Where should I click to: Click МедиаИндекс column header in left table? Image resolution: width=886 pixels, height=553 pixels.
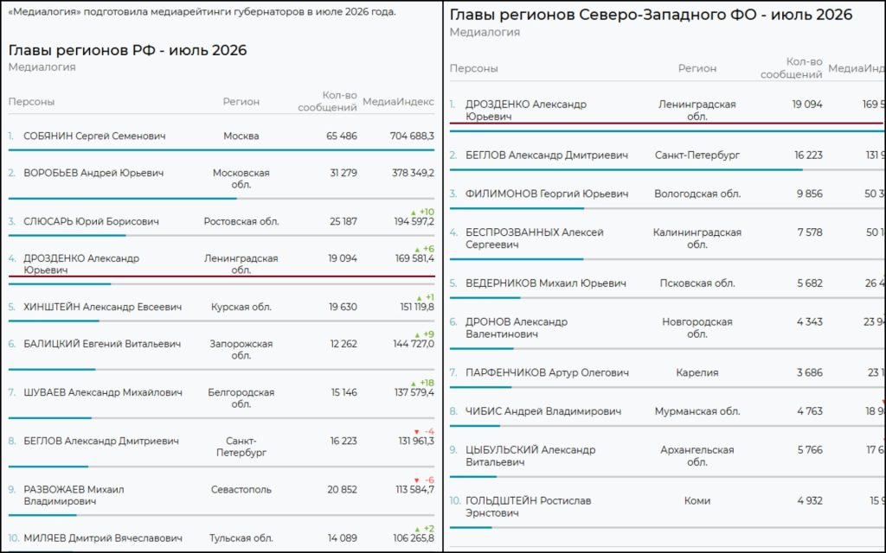click(398, 102)
